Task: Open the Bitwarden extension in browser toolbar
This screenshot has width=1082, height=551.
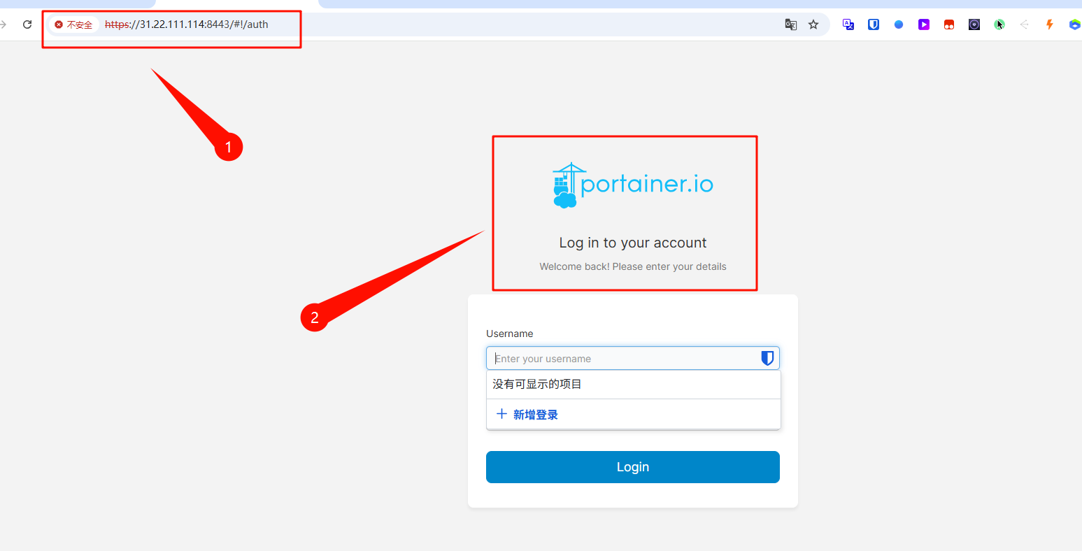Action: coord(874,24)
